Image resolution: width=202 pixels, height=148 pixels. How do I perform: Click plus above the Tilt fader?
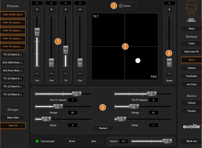66,9
